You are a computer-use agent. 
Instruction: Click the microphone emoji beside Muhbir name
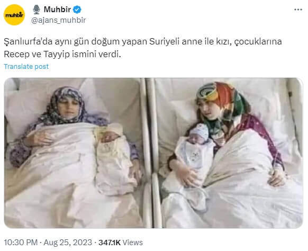pyautogui.click(x=37, y=10)
